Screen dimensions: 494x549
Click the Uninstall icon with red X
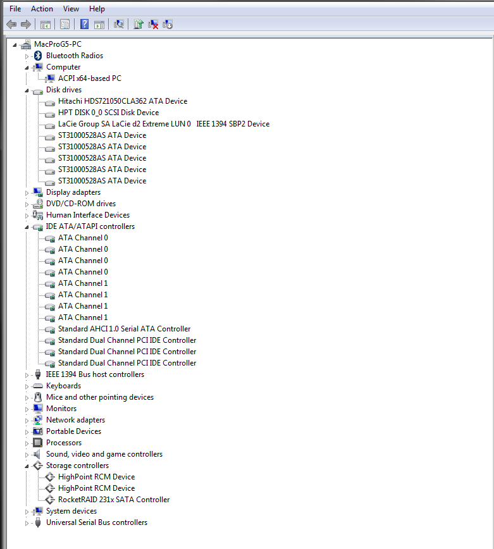pyautogui.click(x=153, y=24)
